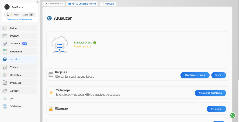Click the moon and sun mode icon

tap(10, 15)
